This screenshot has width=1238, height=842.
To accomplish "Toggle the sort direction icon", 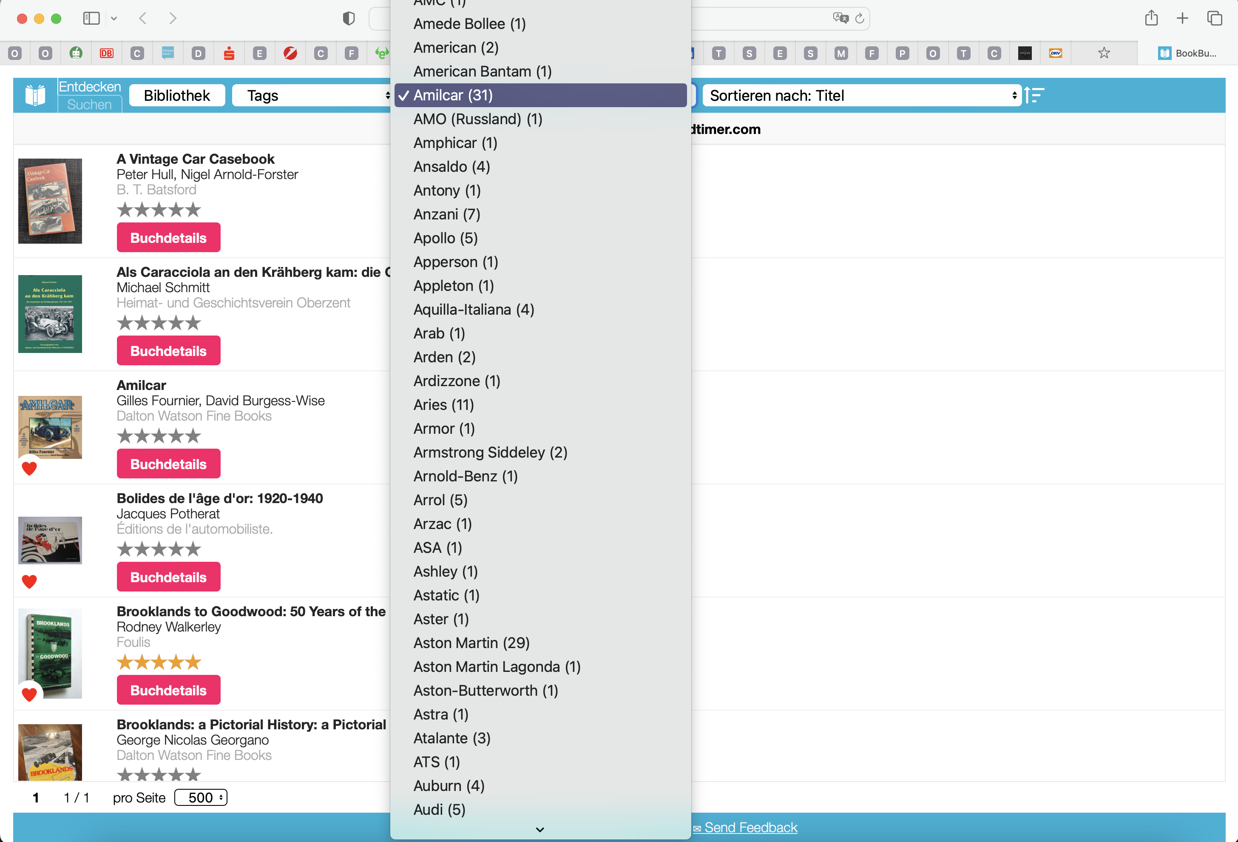I will click(1034, 95).
